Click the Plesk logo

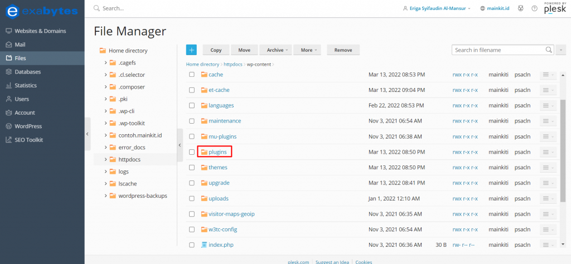pyautogui.click(x=555, y=8)
